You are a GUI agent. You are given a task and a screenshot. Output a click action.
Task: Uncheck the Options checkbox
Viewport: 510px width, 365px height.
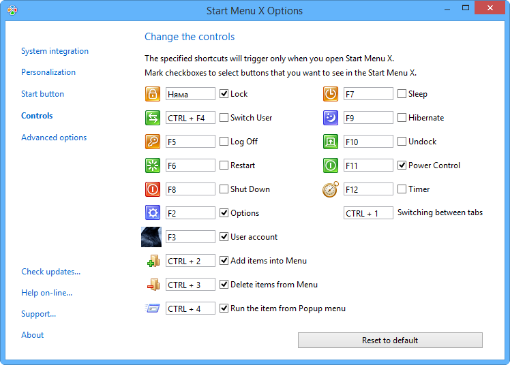pos(224,213)
